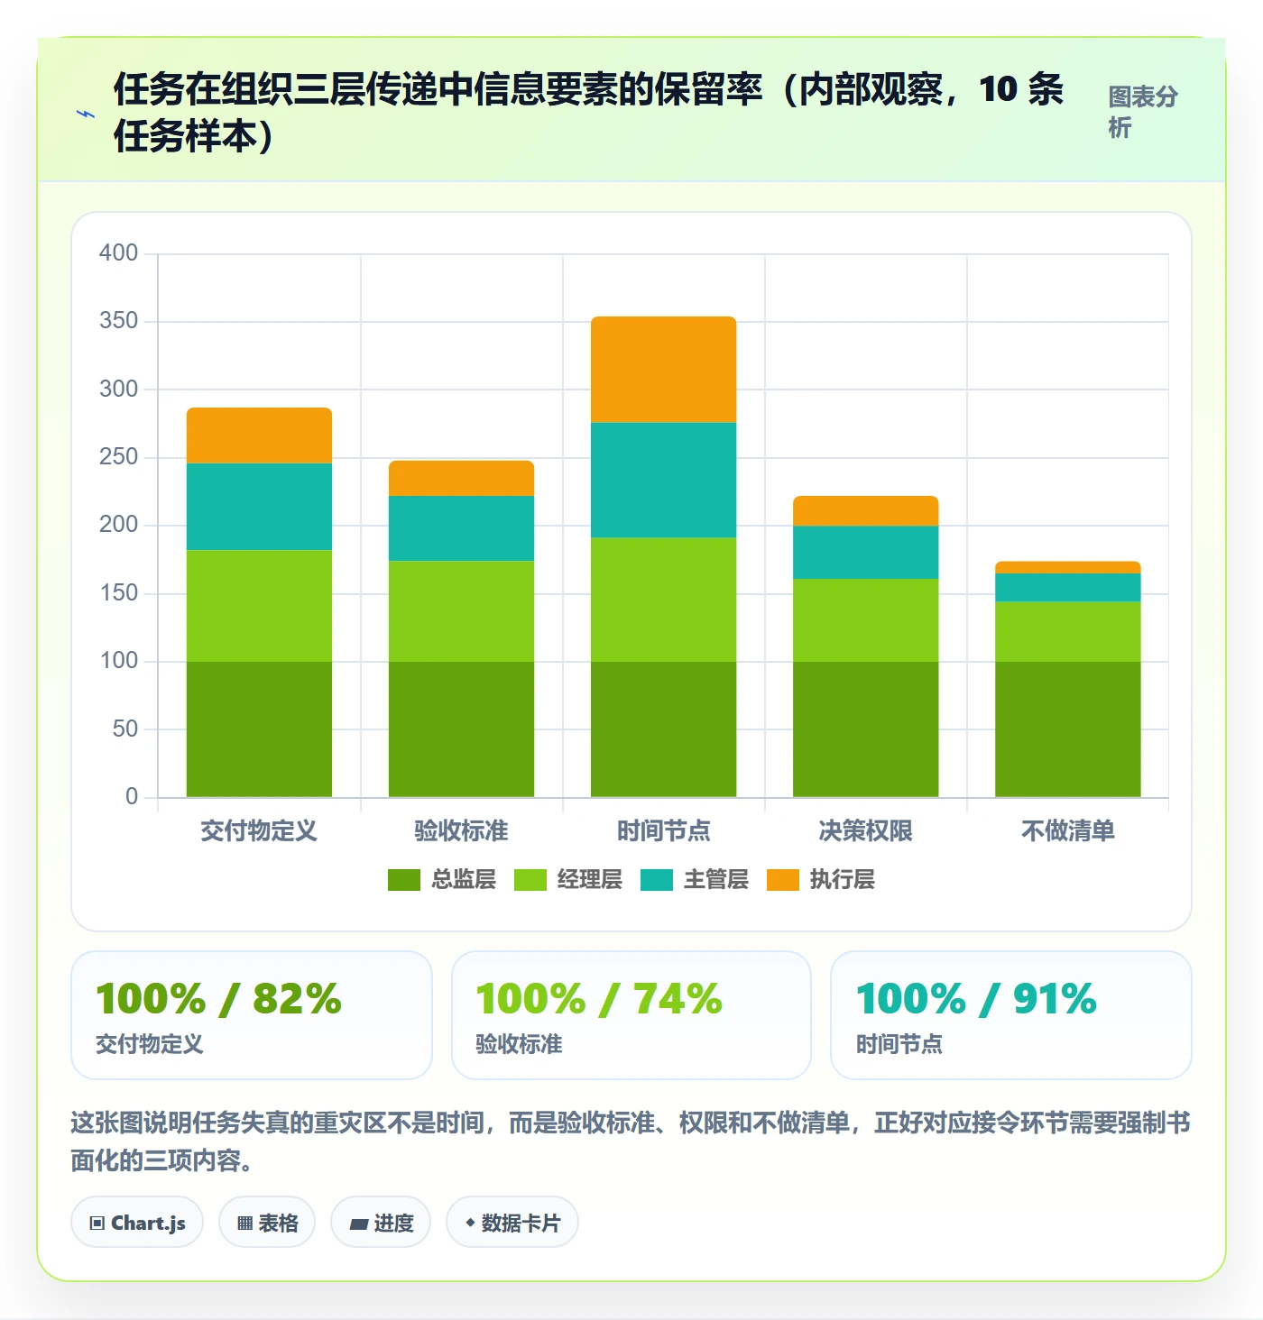1263x1320 pixels.
Task: Select the teal 主管层 segment of 时间节点 bar
Action: pyautogui.click(x=664, y=481)
